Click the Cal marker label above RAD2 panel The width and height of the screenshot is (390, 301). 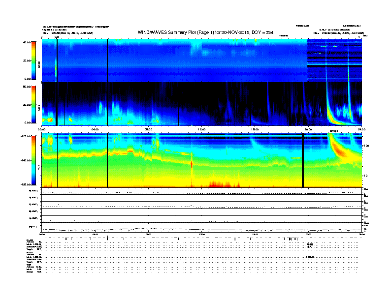(57, 37)
